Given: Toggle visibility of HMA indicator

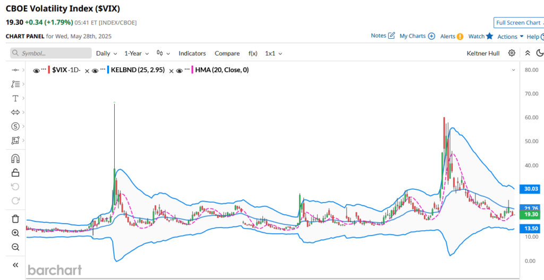Looking at the screenshot, I should (x=180, y=70).
